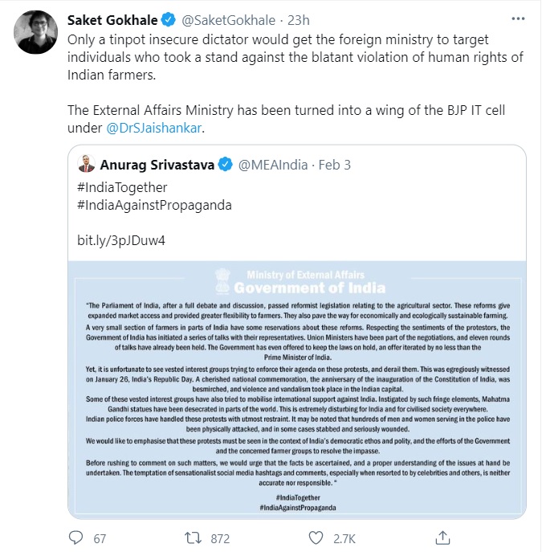Image resolution: width=542 pixels, height=552 pixels.
Task: Click Anurag Srivastava's small avatar
Action: point(86,165)
